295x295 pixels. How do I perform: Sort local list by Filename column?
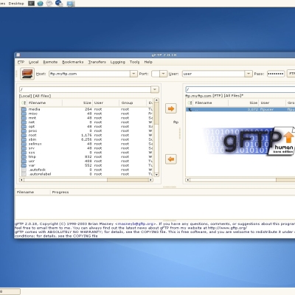click(x=44, y=103)
